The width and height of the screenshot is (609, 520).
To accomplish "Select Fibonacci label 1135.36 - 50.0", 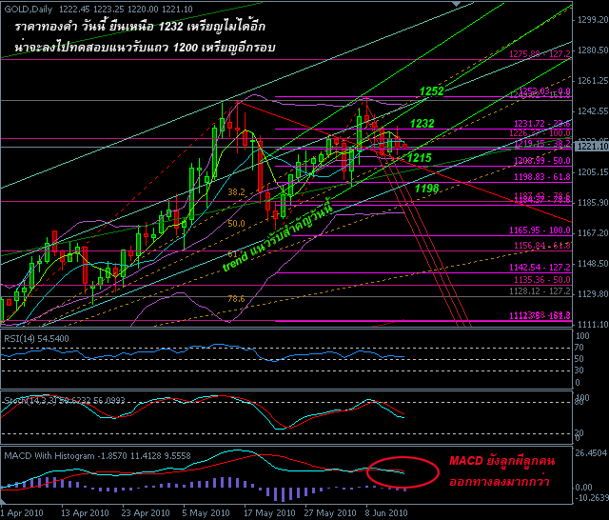I will 542,280.
